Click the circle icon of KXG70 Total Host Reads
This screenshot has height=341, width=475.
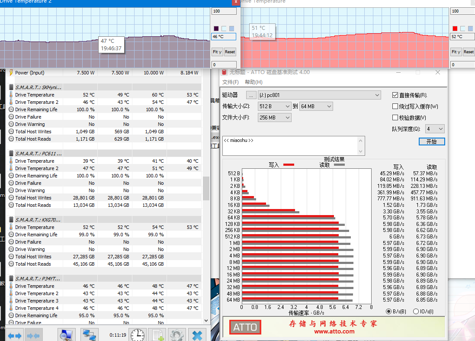[x=11, y=264]
